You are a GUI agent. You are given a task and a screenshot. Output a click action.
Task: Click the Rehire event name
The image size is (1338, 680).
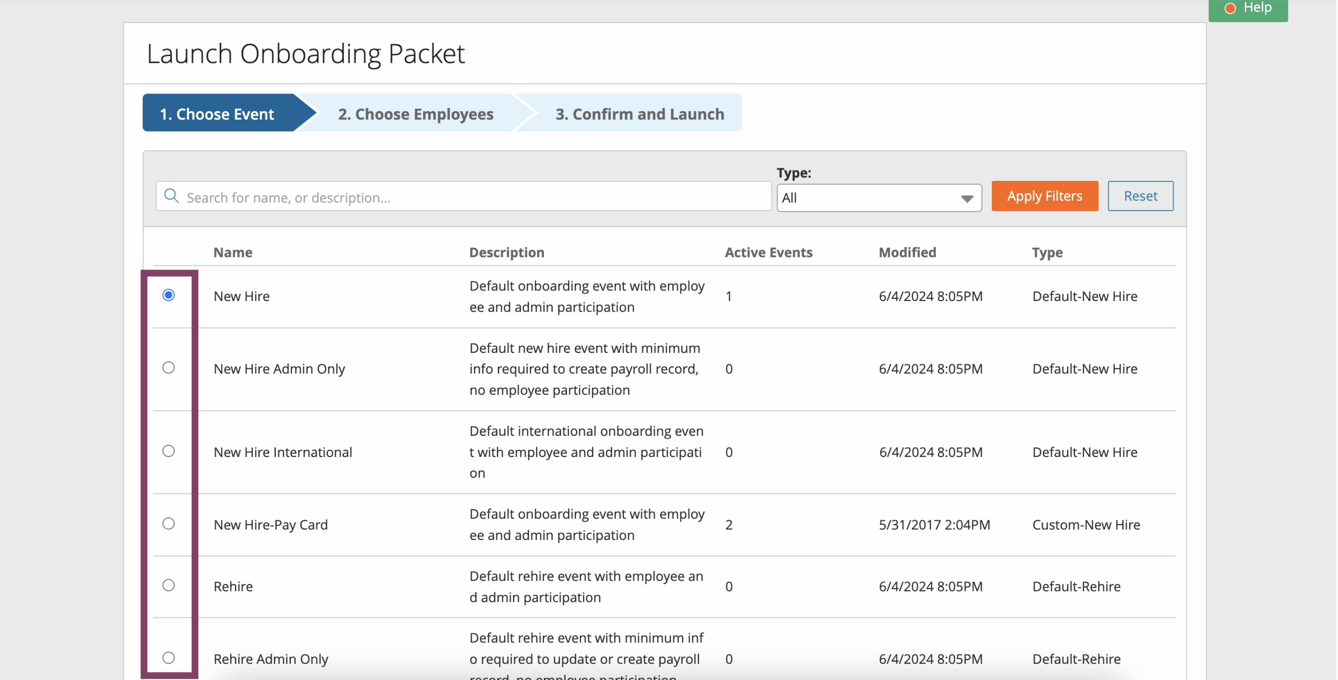pyautogui.click(x=233, y=586)
